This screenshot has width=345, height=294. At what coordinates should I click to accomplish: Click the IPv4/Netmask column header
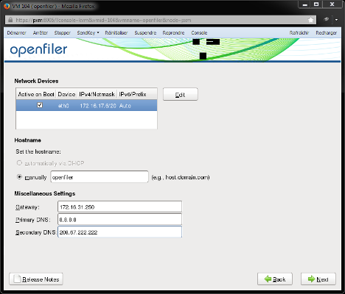click(97, 94)
